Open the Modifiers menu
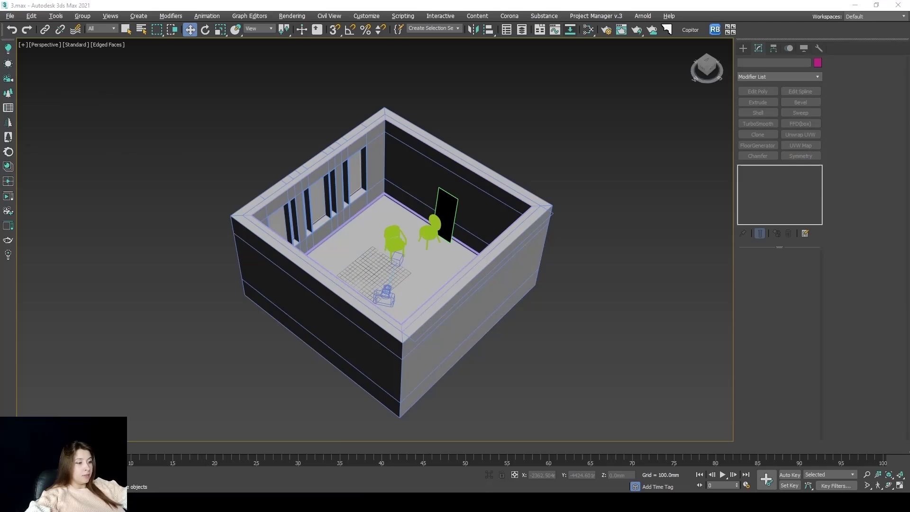This screenshot has width=910, height=512. click(171, 16)
